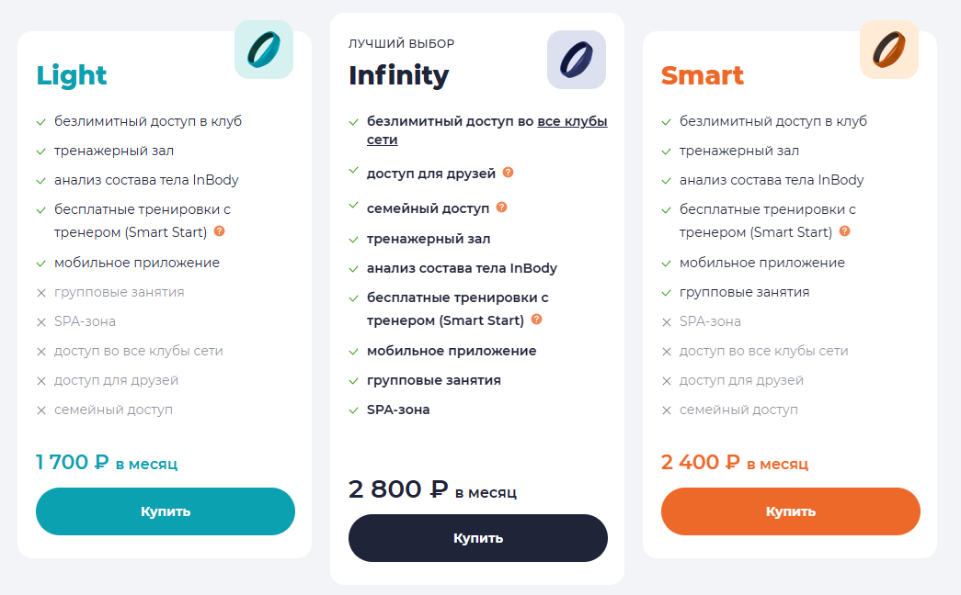961x595 pixels.
Task: Click the 2 400 ₽ monthly price
Action: click(x=735, y=462)
